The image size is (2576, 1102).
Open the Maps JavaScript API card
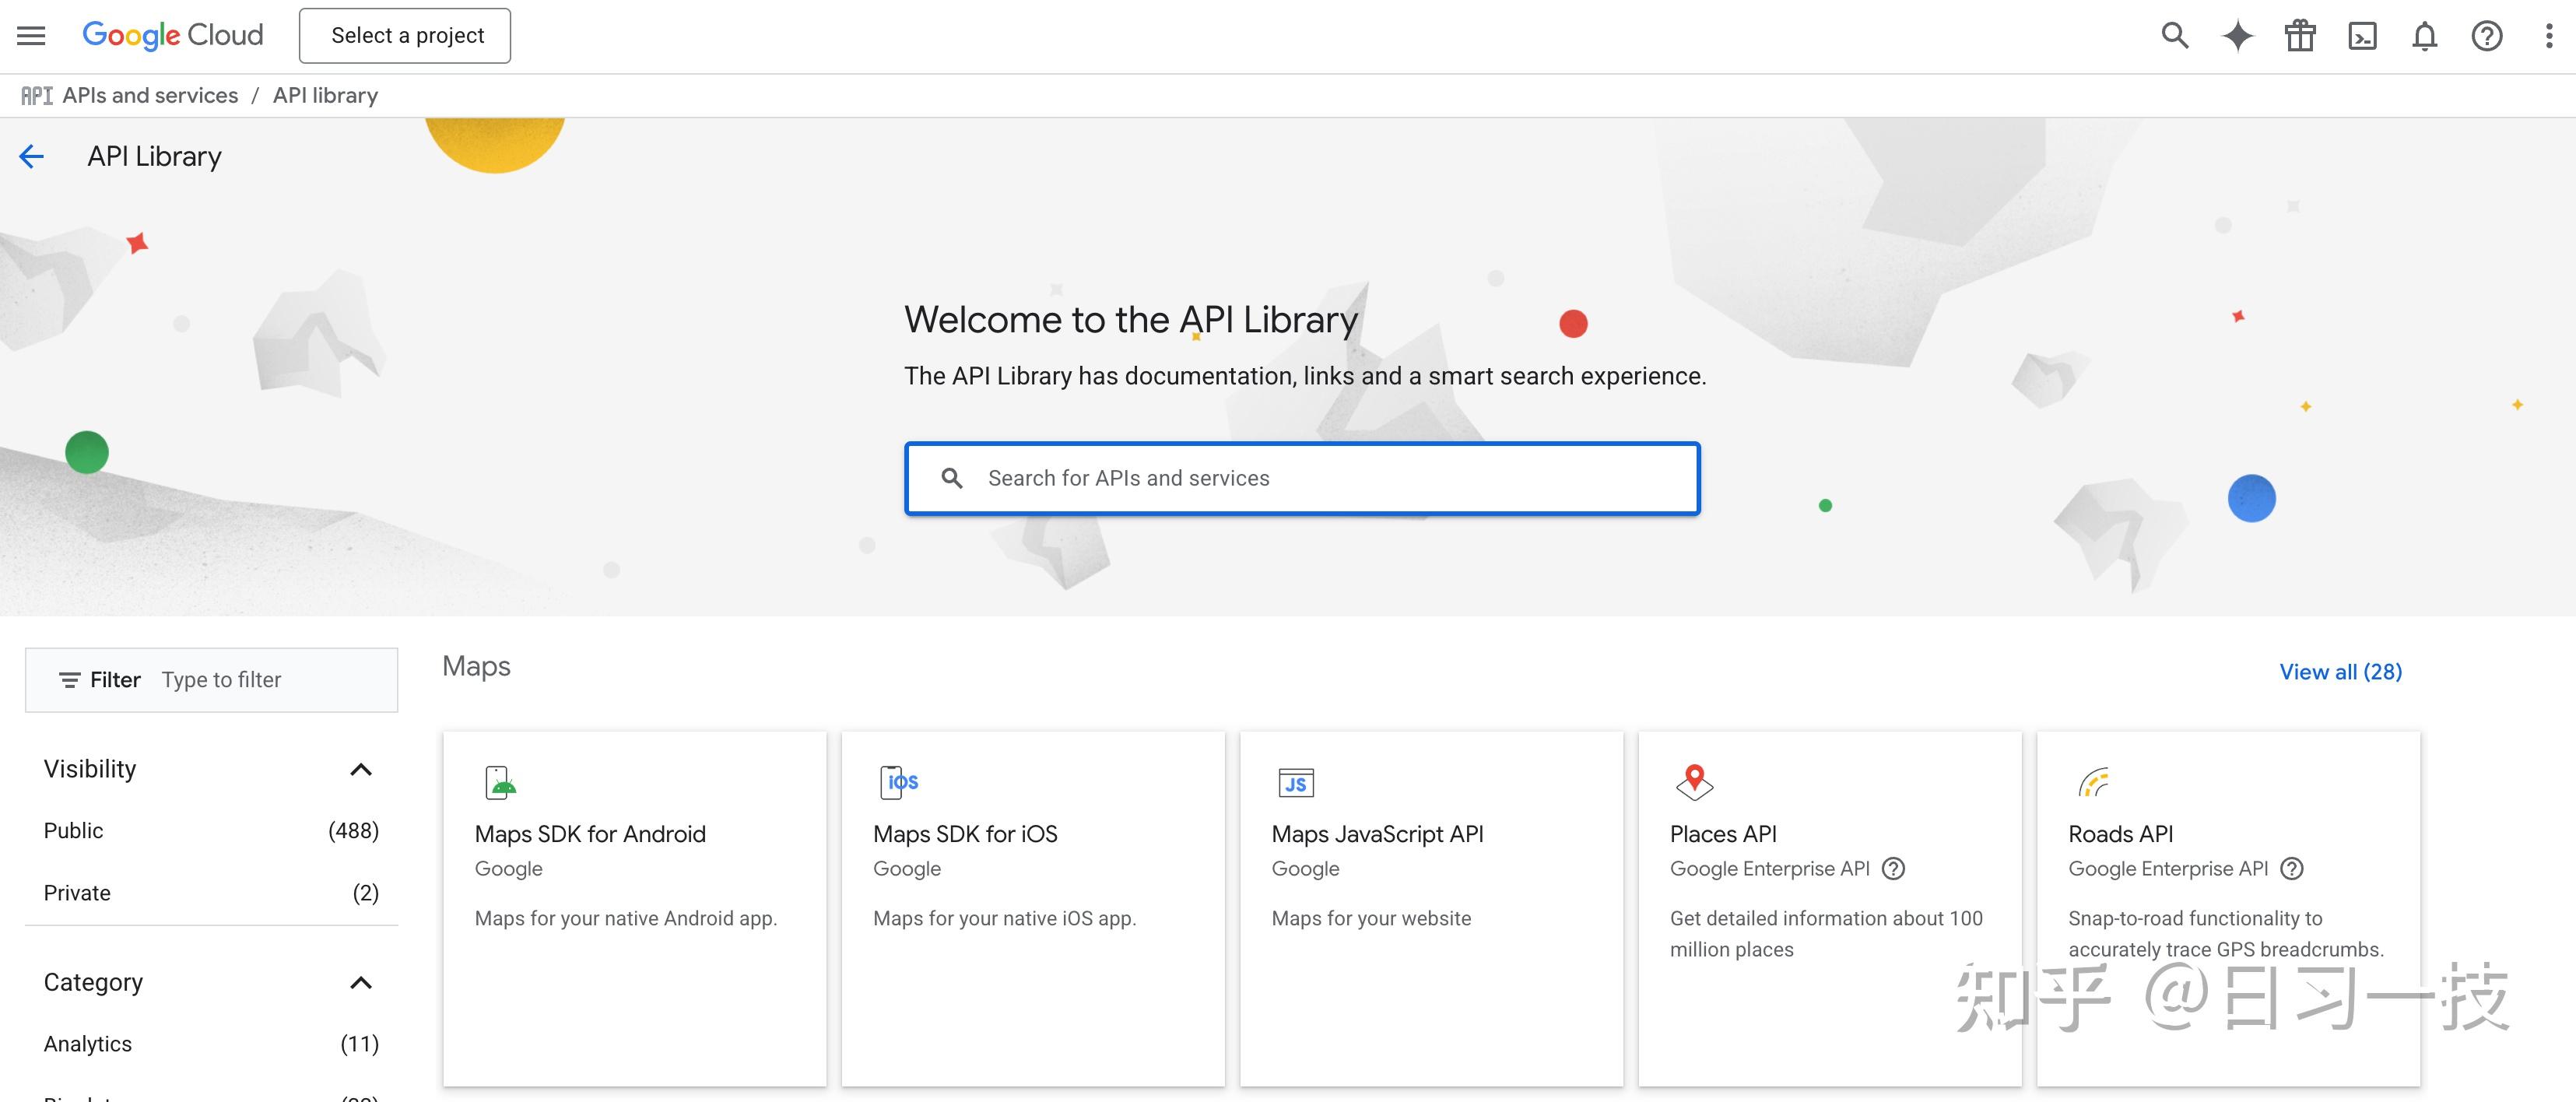[x=1430, y=907]
